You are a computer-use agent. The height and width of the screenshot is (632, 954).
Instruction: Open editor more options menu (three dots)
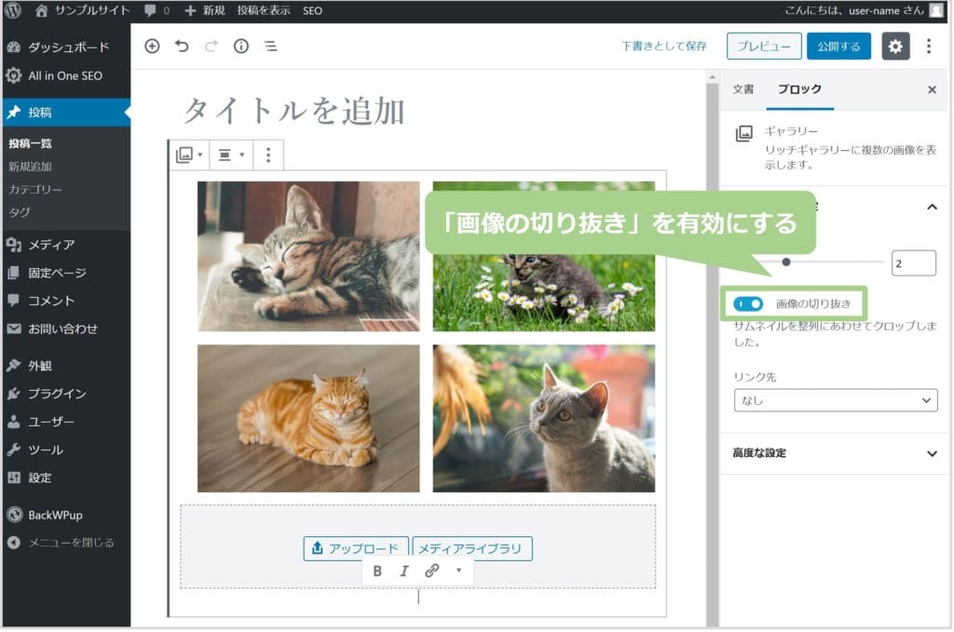(x=928, y=47)
